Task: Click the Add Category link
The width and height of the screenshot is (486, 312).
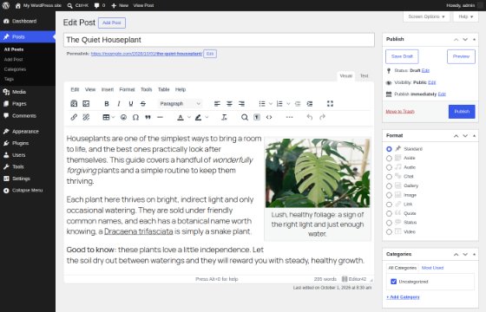Action: 403,297
